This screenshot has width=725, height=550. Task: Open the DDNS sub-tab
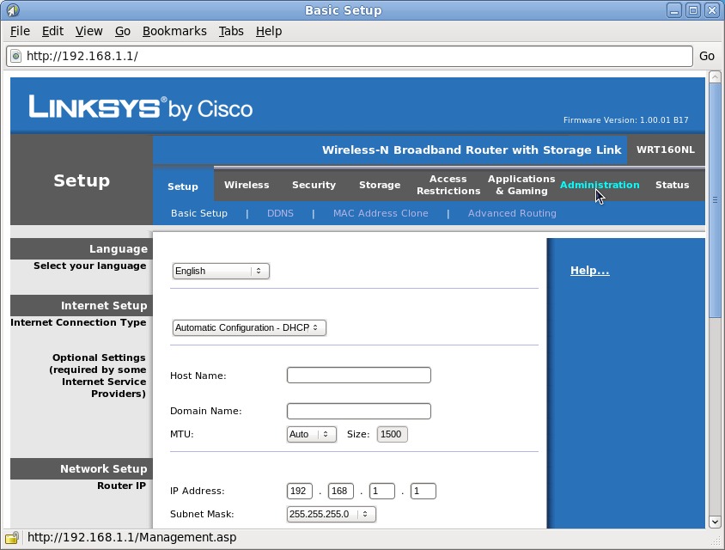[x=280, y=213]
